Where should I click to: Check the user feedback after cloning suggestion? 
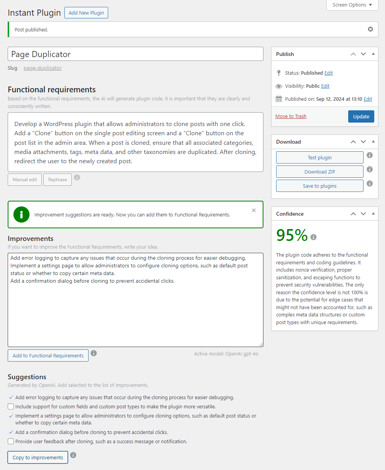pyautogui.click(x=11, y=441)
